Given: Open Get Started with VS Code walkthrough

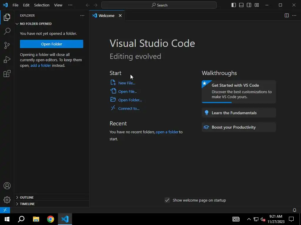Looking at the screenshot, I should [x=239, y=91].
